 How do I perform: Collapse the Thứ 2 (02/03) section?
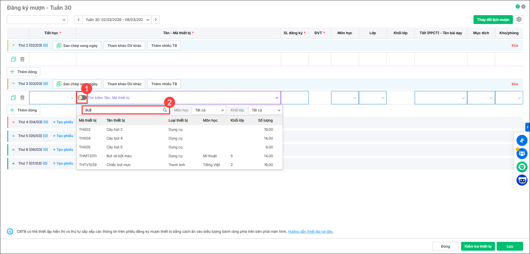tap(14, 45)
